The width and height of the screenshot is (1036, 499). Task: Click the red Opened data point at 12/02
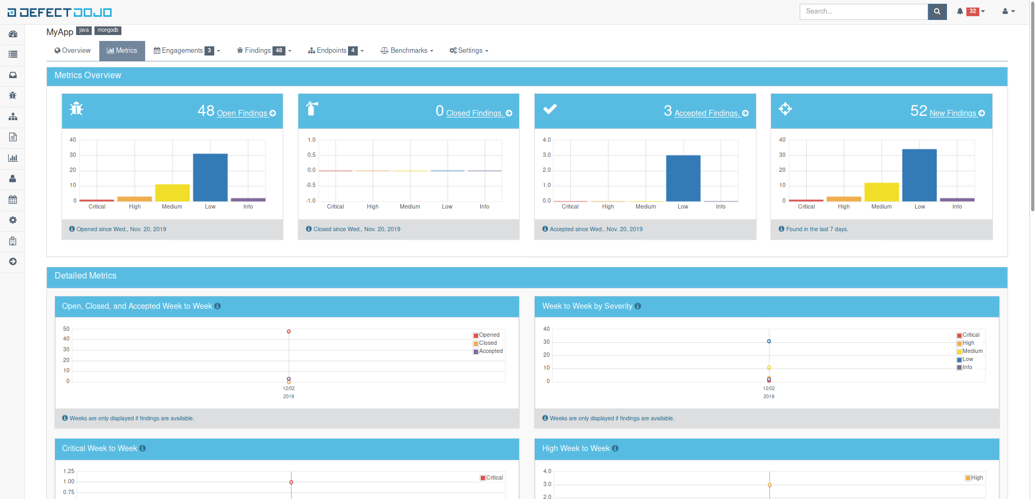tap(289, 331)
